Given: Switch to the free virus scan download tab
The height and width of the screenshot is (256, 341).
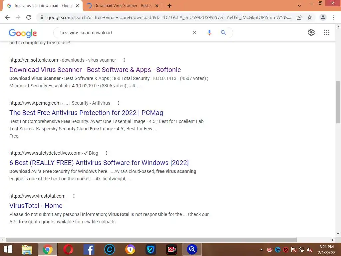Looking at the screenshot, I should click(x=43, y=6).
